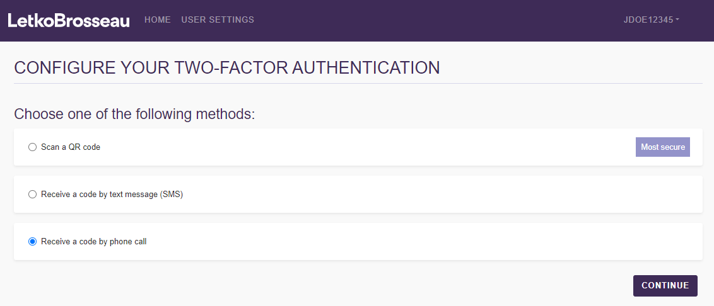The image size is (714, 306).
Task: Click the "Receive a code by text message (SMS)" label
Action: (x=112, y=195)
